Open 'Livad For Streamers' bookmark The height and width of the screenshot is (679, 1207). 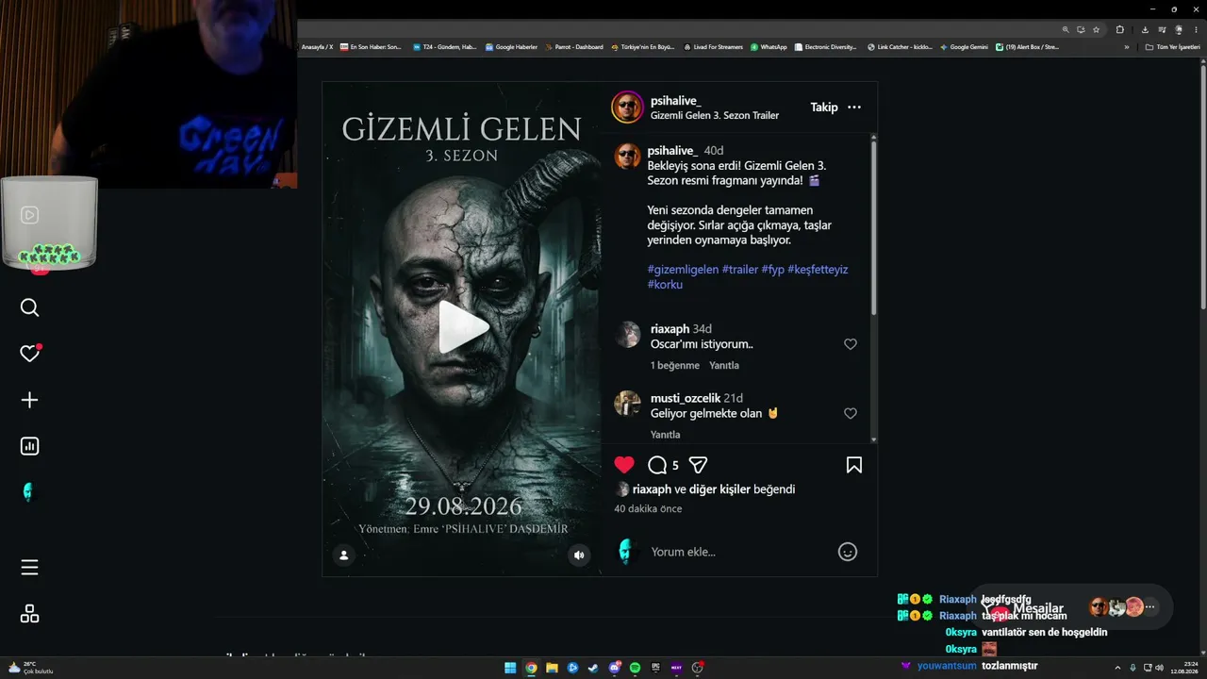713,47
